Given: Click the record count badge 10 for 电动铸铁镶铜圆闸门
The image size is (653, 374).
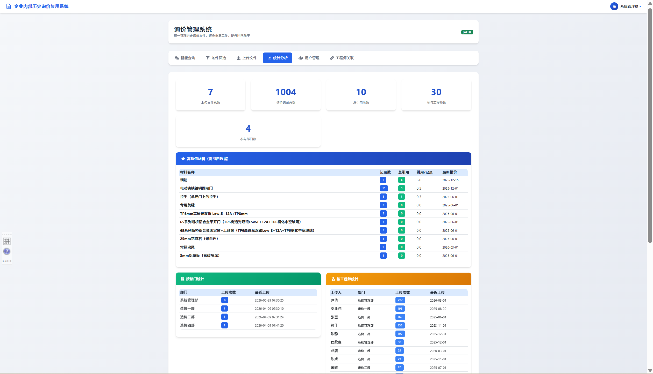Looking at the screenshot, I should (x=384, y=188).
